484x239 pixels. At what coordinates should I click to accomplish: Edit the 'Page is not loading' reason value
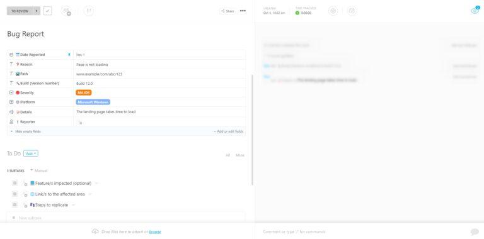pos(92,65)
